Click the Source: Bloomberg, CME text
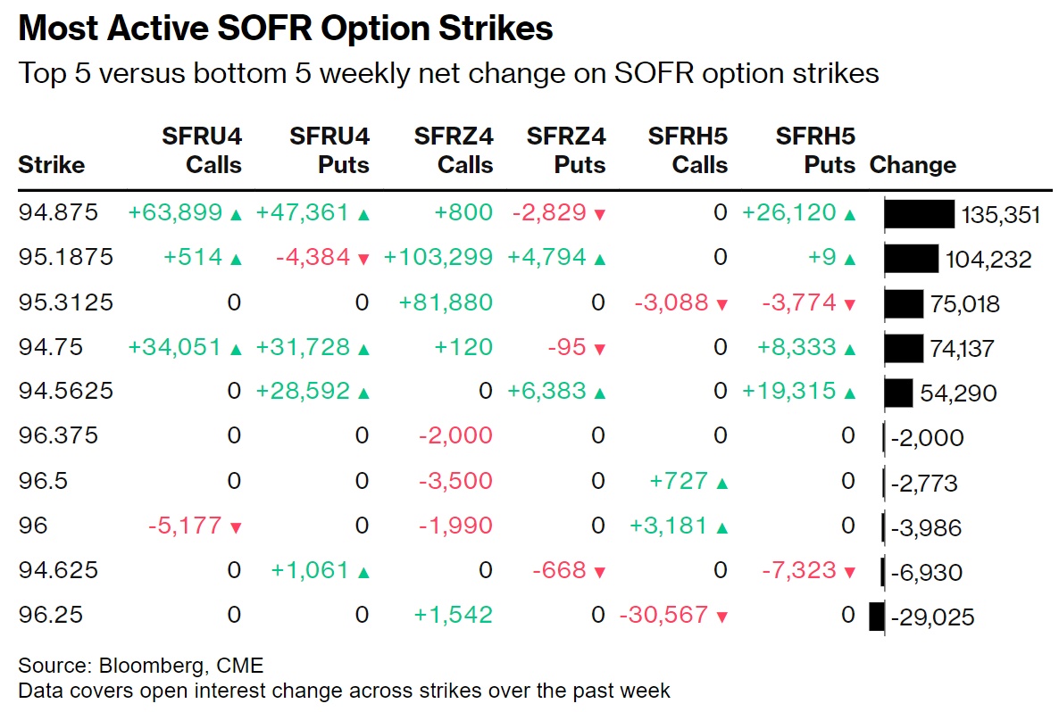The height and width of the screenshot is (712, 1059). 141,666
